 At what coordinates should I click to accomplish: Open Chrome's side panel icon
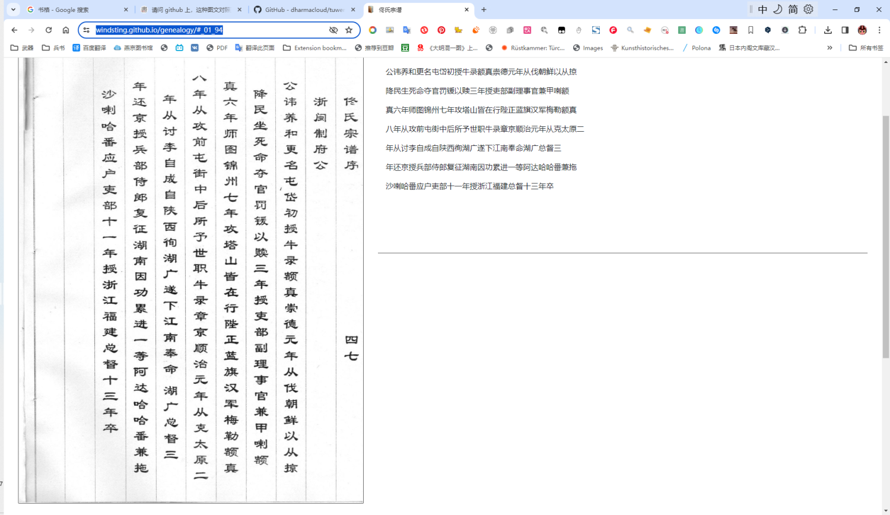point(845,30)
